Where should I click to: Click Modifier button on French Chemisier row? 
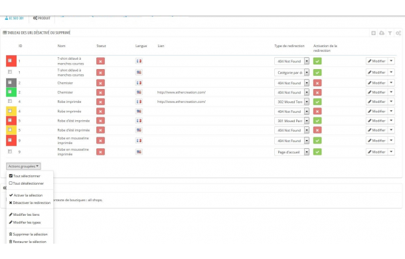377,83
